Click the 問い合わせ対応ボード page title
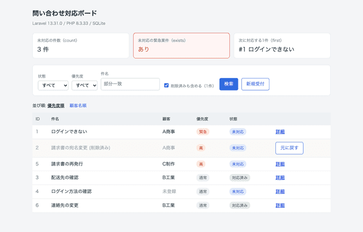The height and width of the screenshot is (232, 363). coord(65,13)
